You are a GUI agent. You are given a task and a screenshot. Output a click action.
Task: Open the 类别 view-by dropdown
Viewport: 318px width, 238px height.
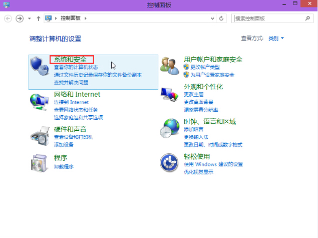276,39
